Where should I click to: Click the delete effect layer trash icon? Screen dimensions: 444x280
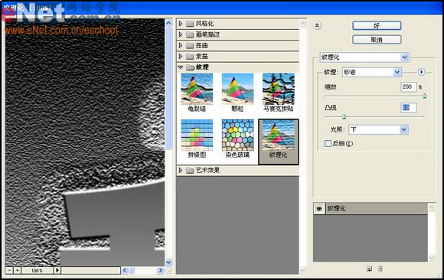(x=380, y=269)
